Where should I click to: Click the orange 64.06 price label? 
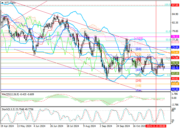click(x=175, y=84)
